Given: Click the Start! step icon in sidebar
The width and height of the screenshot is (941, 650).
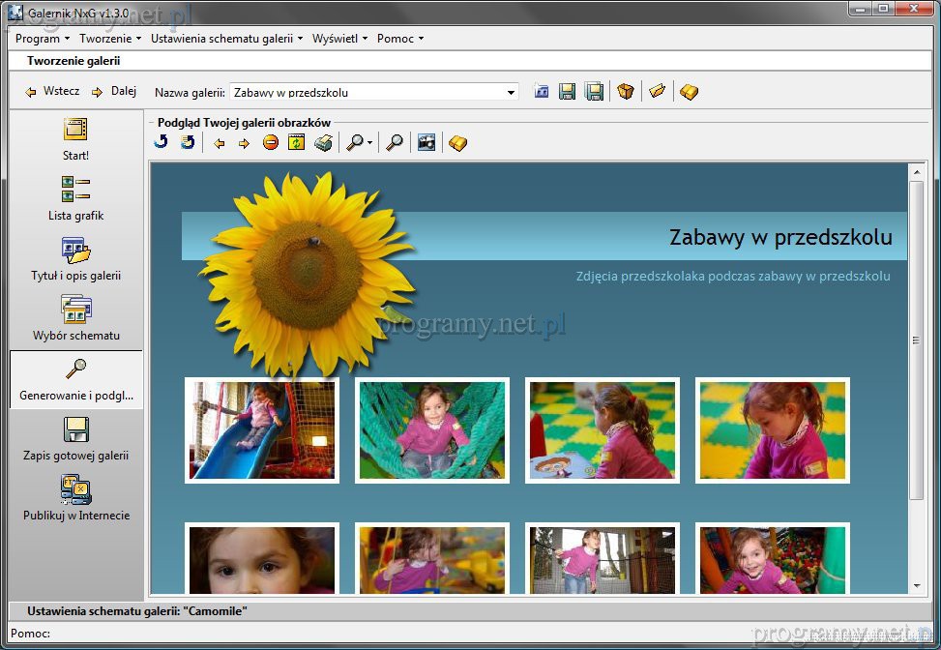Looking at the screenshot, I should pos(75,130).
